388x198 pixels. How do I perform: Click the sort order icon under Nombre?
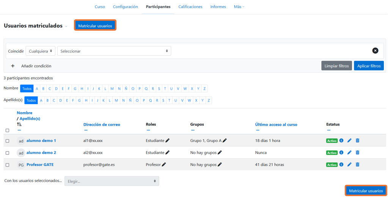pyautogui.click(x=19, y=124)
